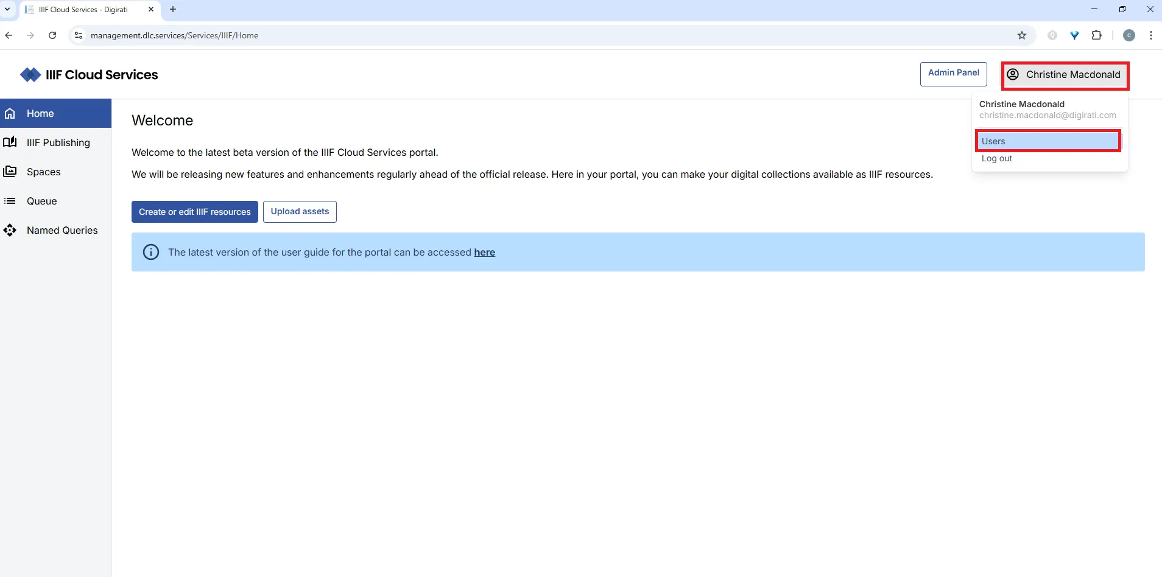Reload the page
Viewport: 1162px width, 577px height.
pyautogui.click(x=52, y=35)
